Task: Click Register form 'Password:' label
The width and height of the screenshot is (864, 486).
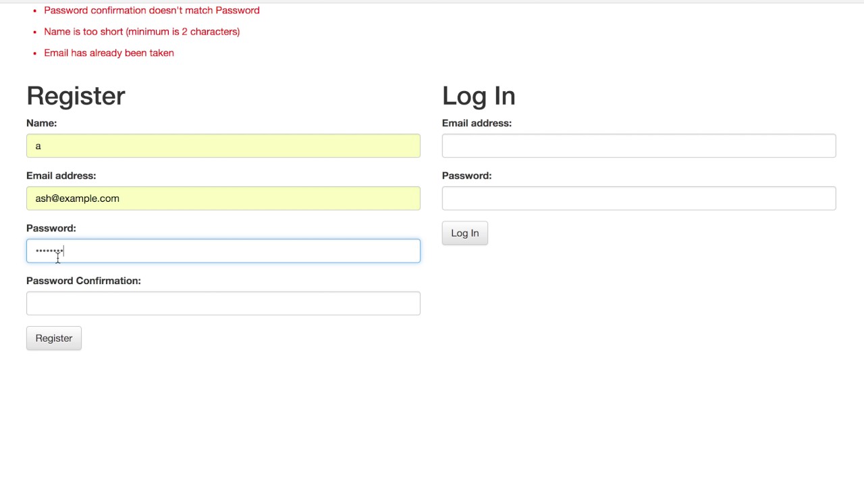Action: click(x=51, y=228)
